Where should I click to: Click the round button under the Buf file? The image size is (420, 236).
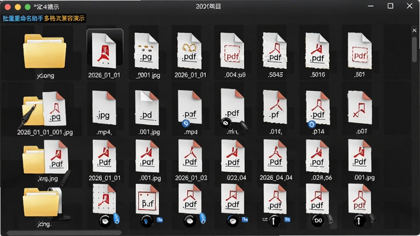pyautogui.click(x=146, y=221)
